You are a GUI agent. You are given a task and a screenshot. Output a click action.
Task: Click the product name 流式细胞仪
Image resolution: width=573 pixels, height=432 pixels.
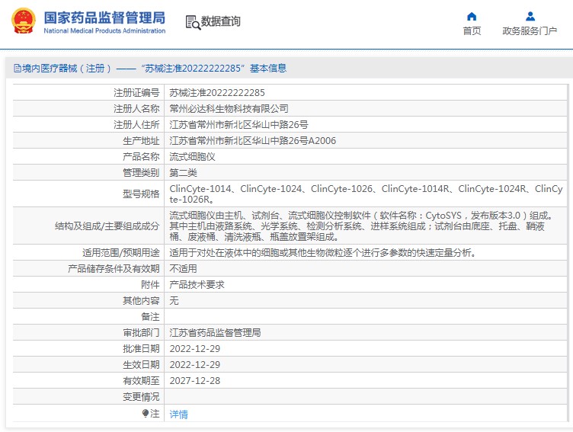point(192,156)
